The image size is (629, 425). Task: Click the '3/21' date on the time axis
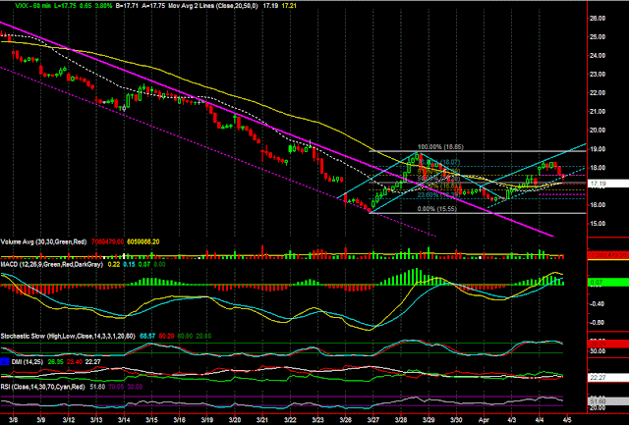click(262, 420)
